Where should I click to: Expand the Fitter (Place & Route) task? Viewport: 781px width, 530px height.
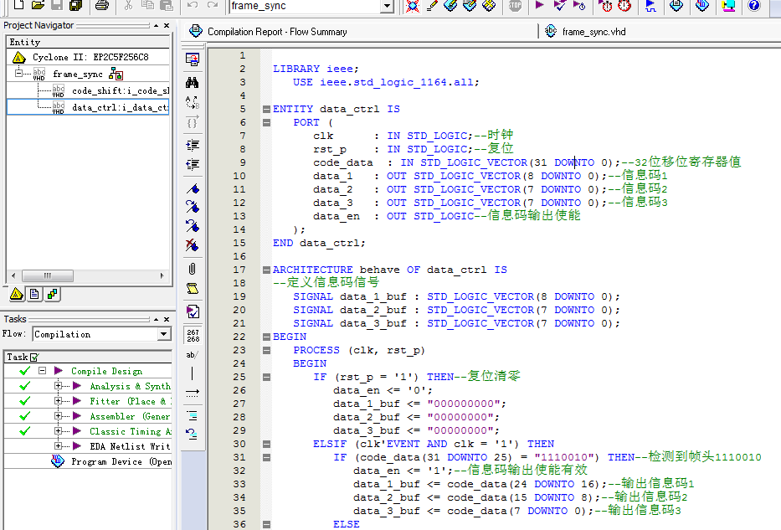(x=59, y=401)
